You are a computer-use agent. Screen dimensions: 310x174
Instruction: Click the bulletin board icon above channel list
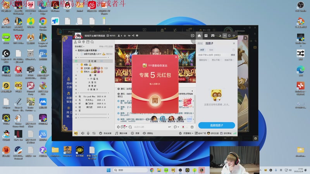point(88,42)
